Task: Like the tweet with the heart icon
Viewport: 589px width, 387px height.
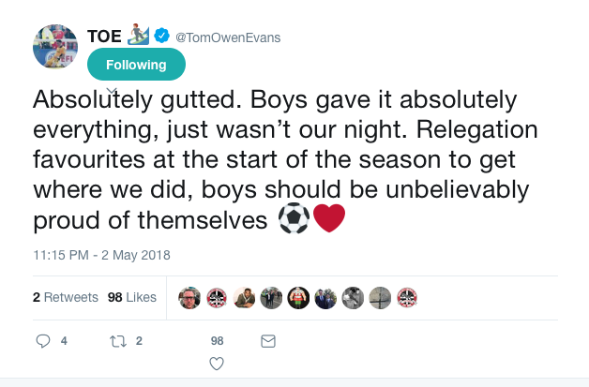Action: (217, 364)
